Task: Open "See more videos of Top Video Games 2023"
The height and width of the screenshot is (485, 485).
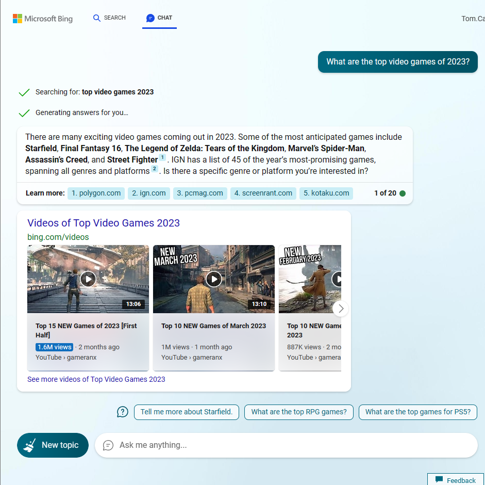Action: coord(96,379)
